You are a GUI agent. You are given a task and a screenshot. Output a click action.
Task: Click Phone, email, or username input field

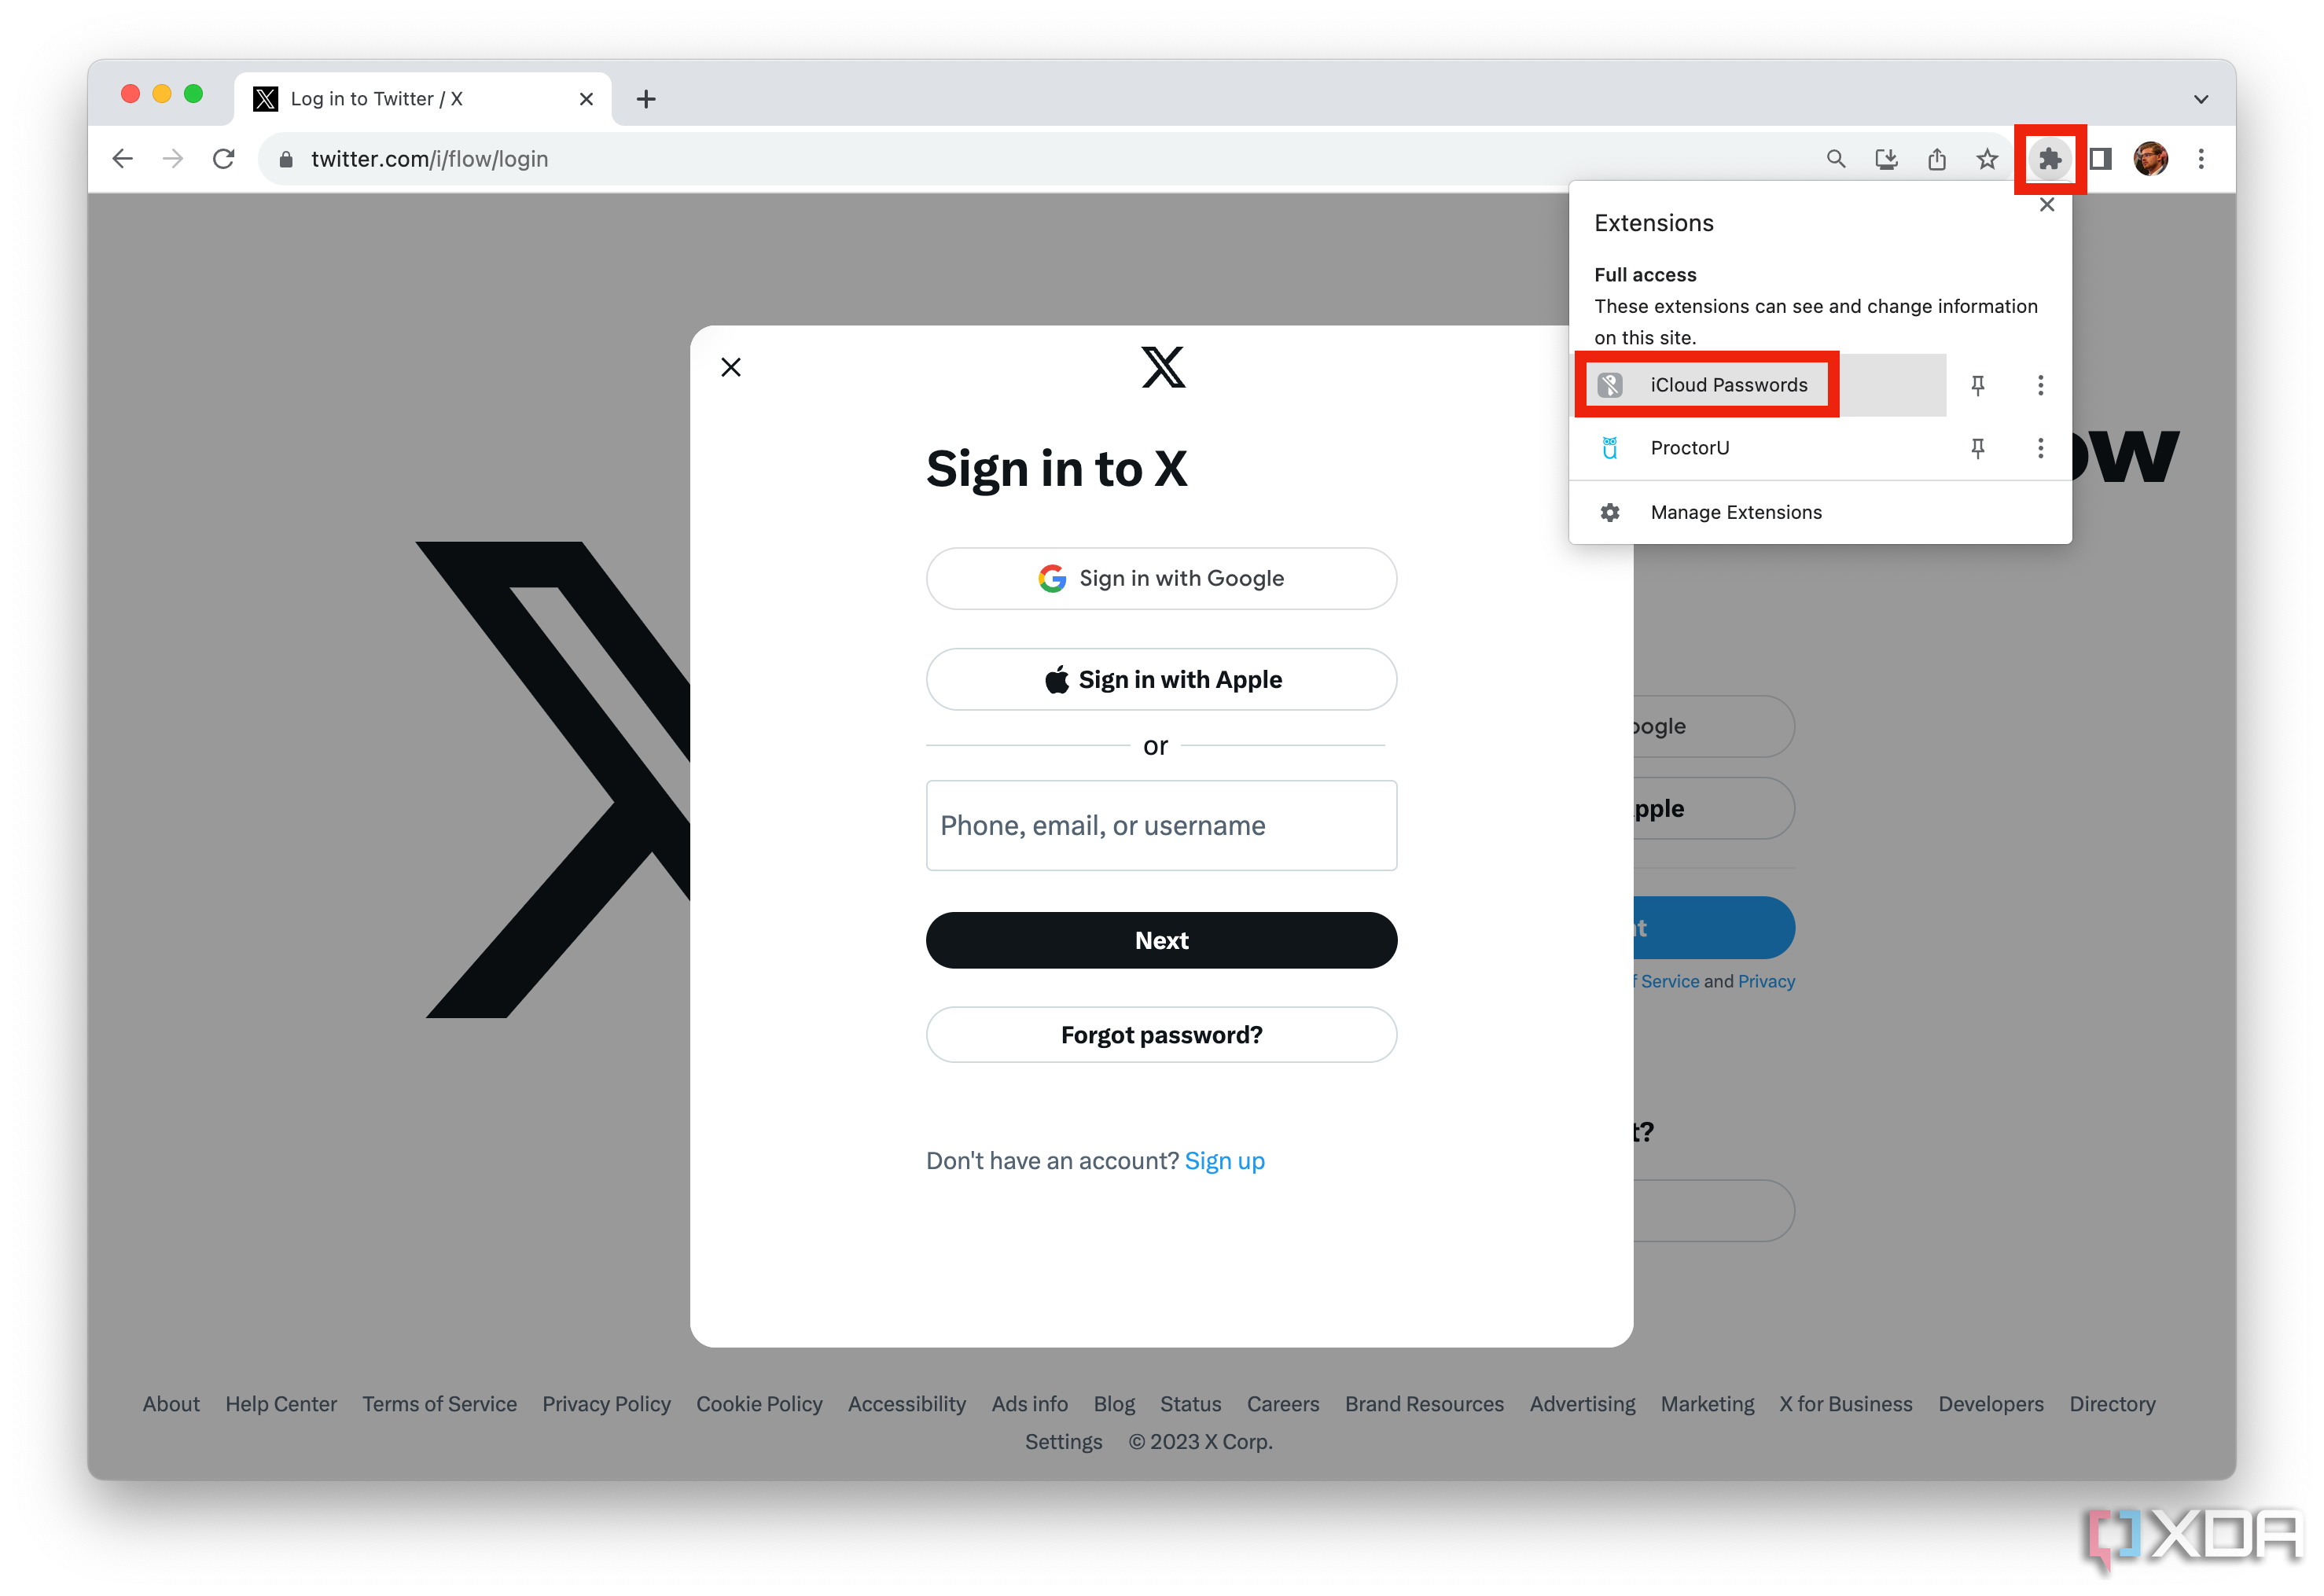coord(1160,825)
